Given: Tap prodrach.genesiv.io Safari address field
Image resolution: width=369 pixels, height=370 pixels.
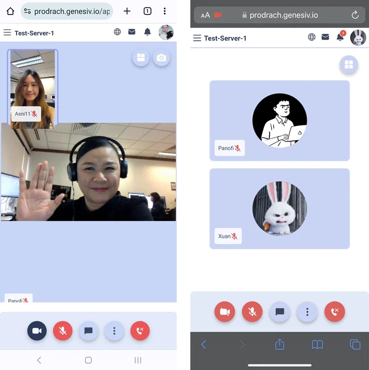Looking at the screenshot, I should (280, 15).
